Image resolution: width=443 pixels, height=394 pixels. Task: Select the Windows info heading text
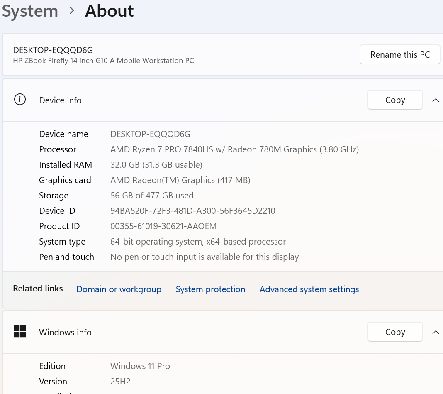pyautogui.click(x=65, y=332)
